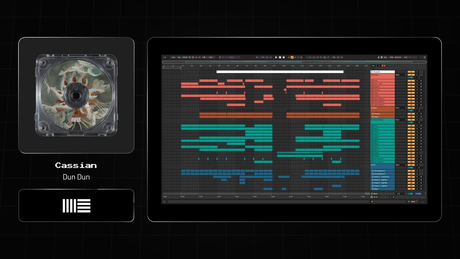This screenshot has width=460, height=259.
Task: Click the MIDI mapping button
Action: pyautogui.click(x=392, y=57)
